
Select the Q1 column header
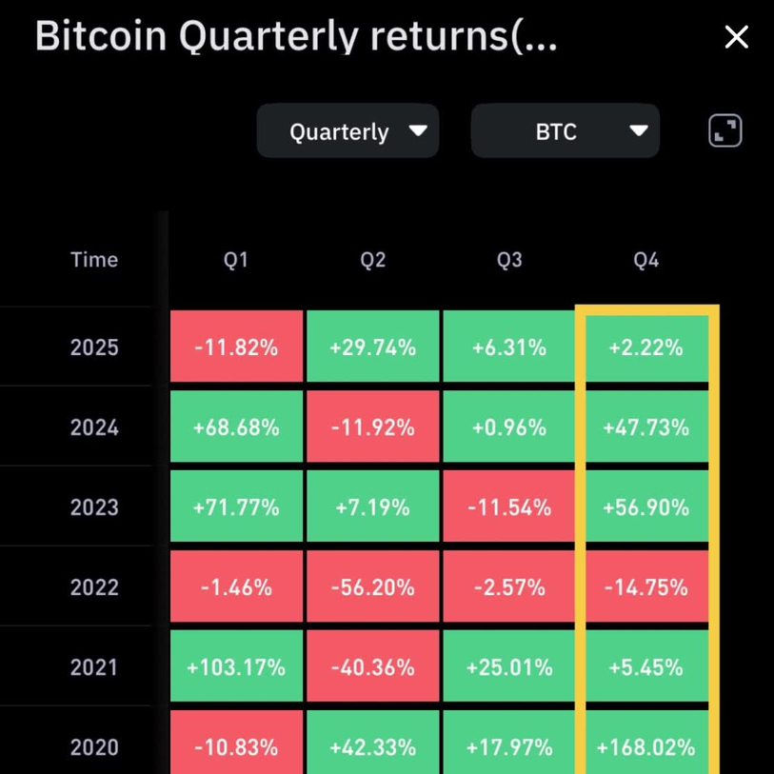click(236, 260)
